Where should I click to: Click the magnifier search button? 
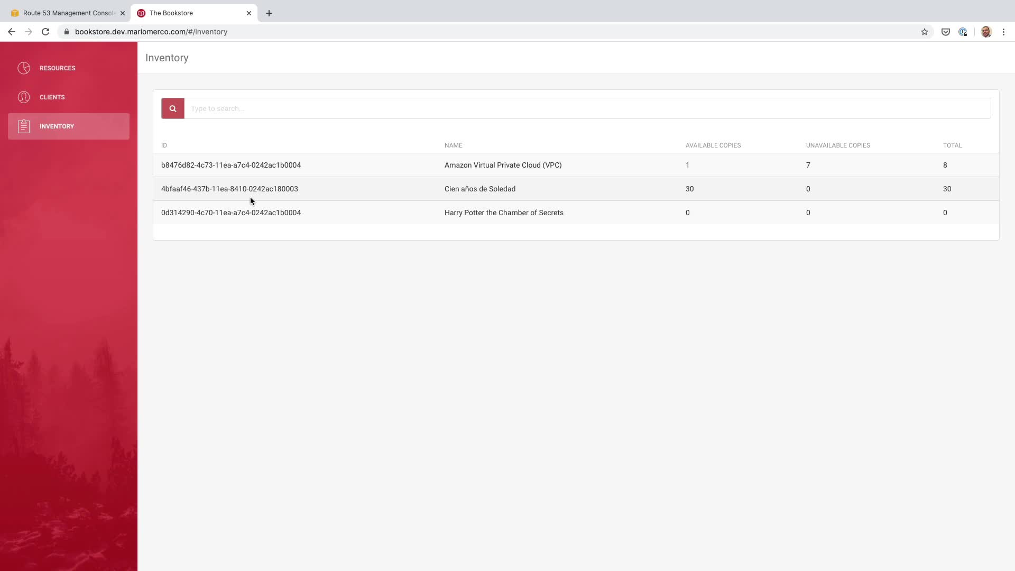[x=172, y=108]
